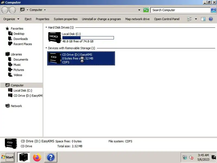Click "Total size: 2.52 MB" in details pane
The image size is (217, 163).
[70, 146]
